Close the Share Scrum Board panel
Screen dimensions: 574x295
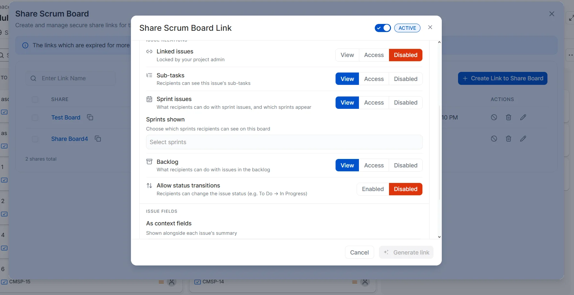552,14
